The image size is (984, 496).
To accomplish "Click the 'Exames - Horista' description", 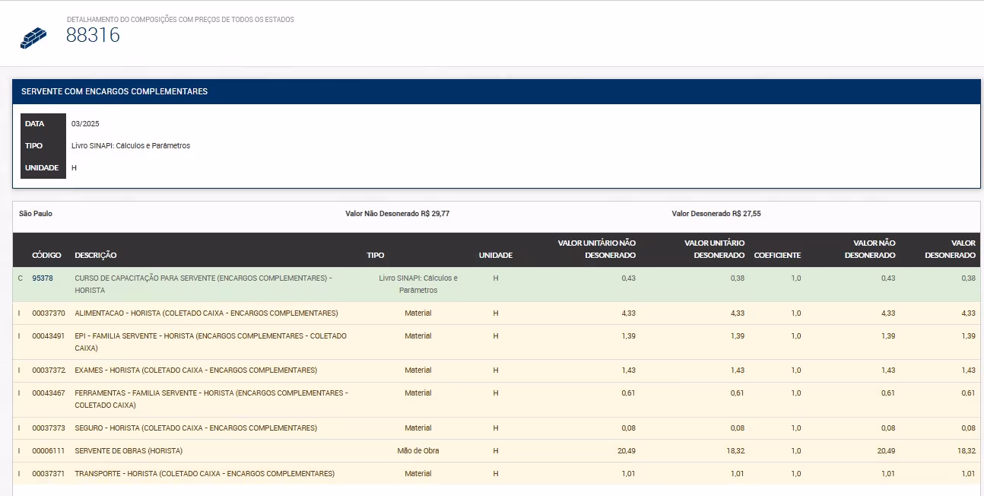I will pyautogui.click(x=195, y=370).
